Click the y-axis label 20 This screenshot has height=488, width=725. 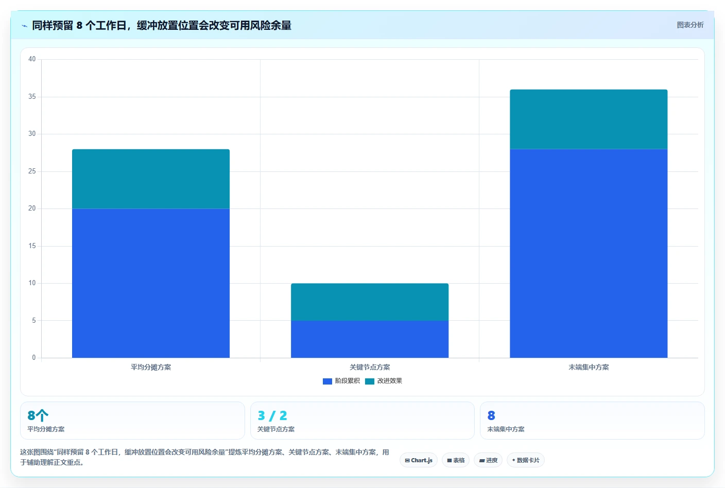[32, 208]
